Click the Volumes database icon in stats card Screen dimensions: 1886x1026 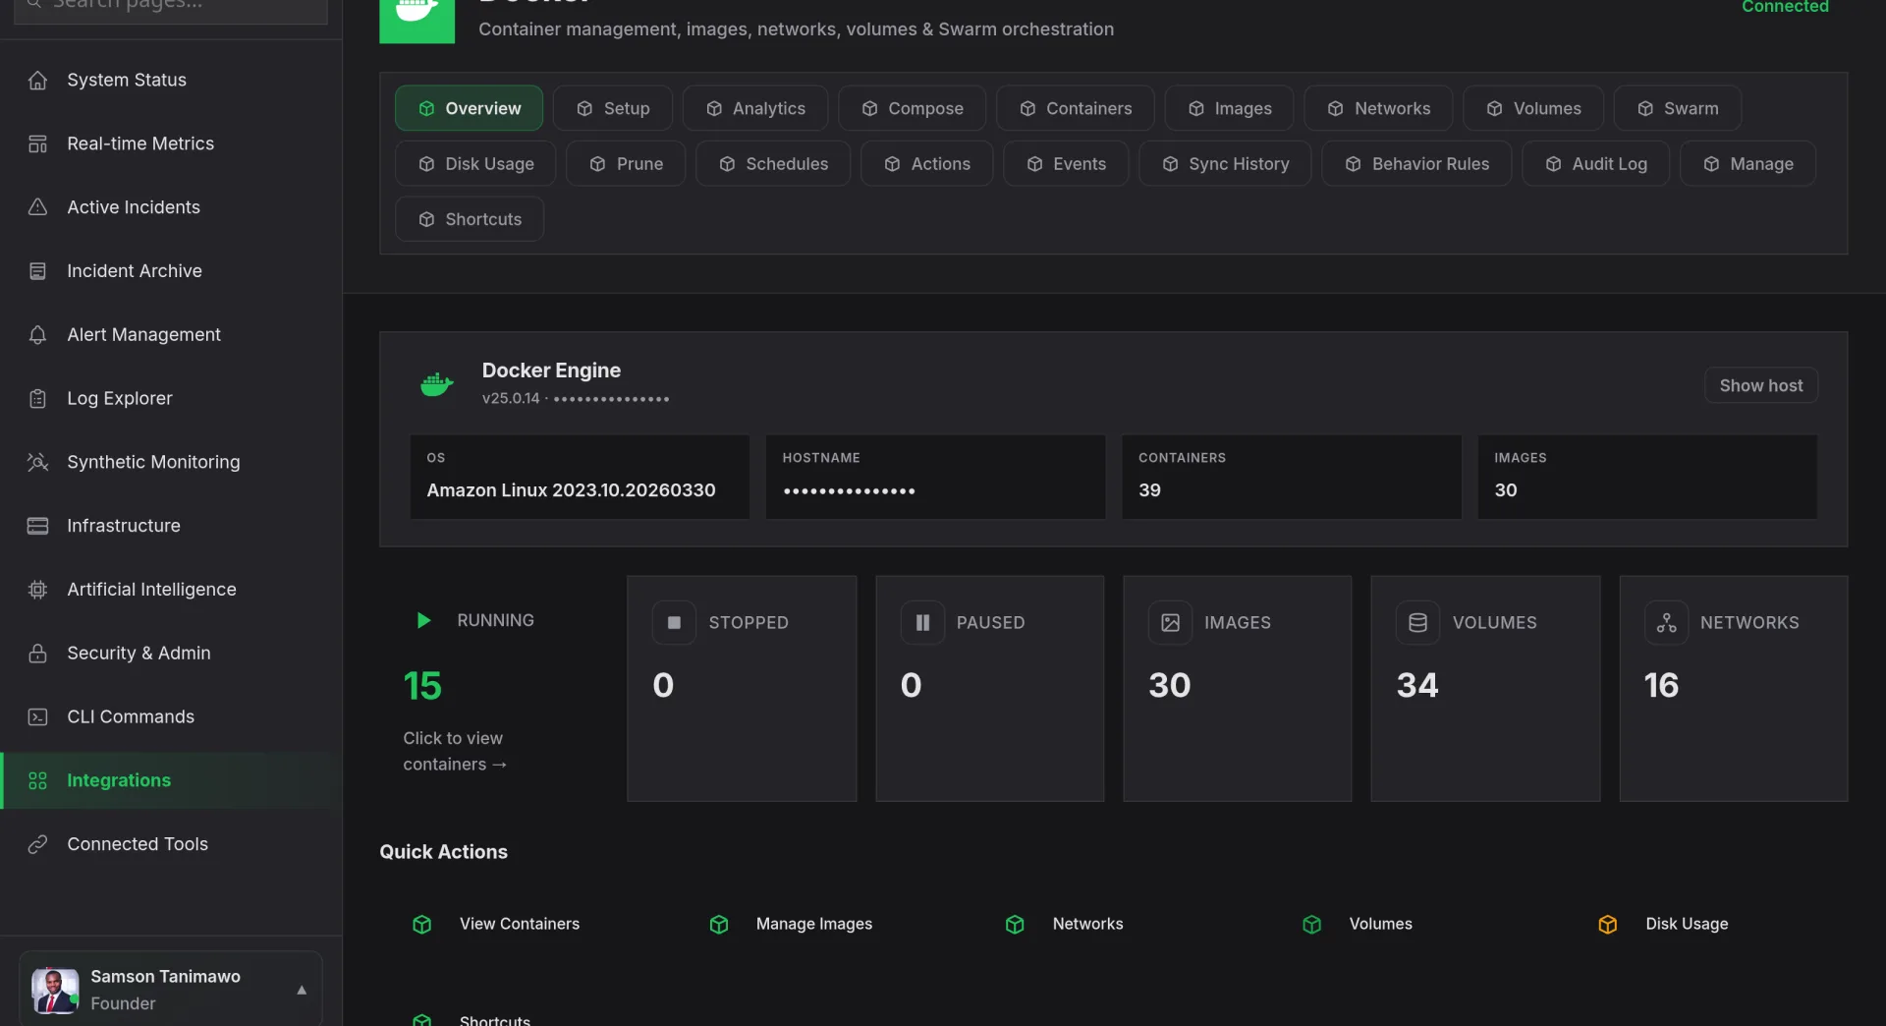[x=1417, y=622]
